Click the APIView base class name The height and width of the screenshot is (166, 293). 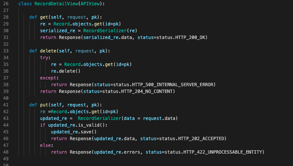coord(90,4)
